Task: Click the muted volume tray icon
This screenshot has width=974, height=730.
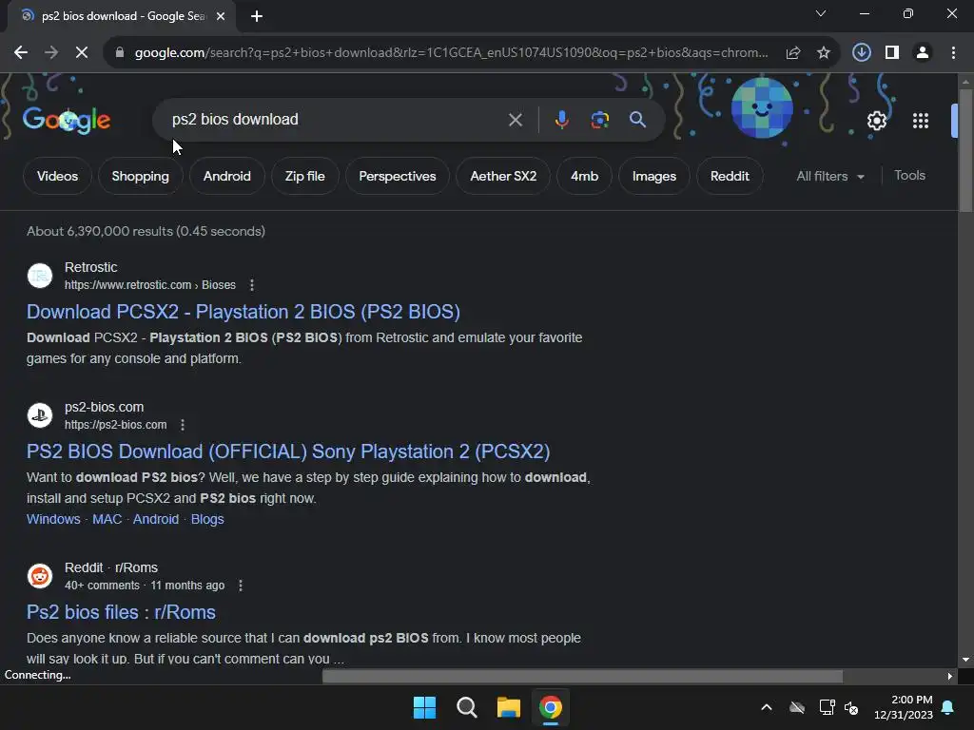Action: click(851, 707)
